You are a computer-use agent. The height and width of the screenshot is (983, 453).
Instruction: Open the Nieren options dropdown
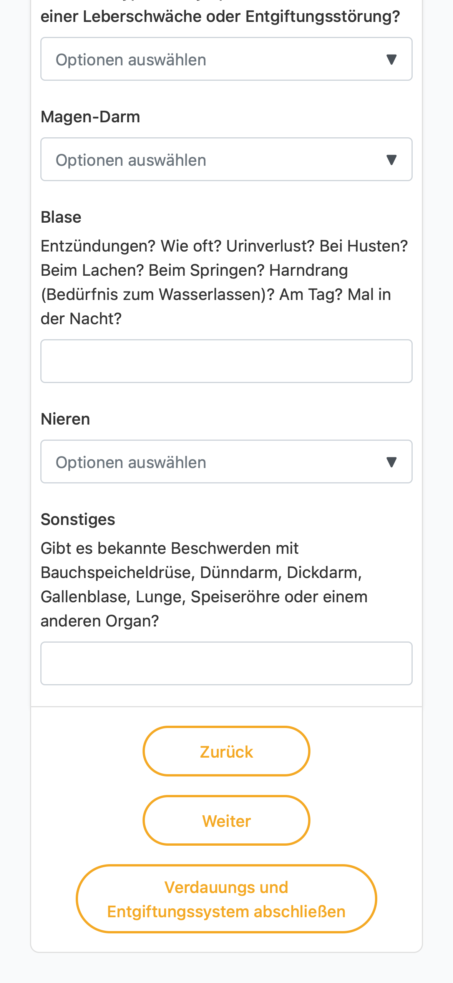[x=226, y=462]
